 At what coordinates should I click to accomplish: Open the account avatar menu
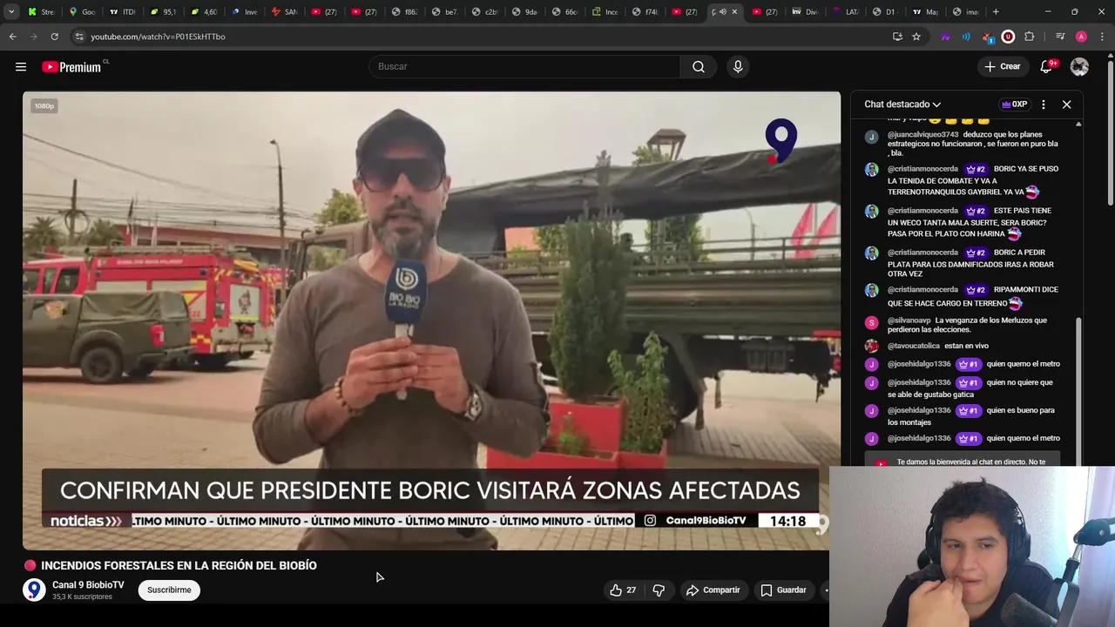point(1079,66)
